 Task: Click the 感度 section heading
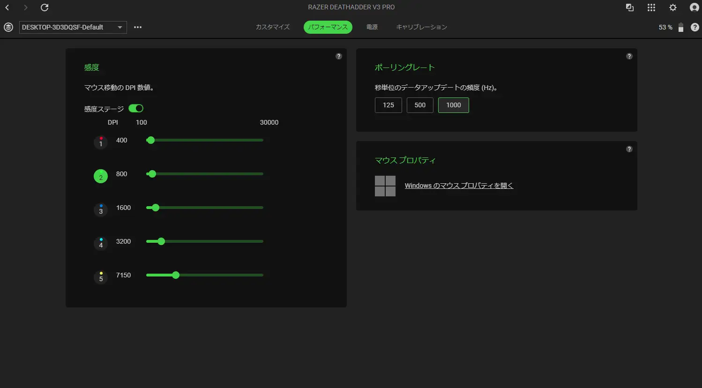tap(92, 67)
